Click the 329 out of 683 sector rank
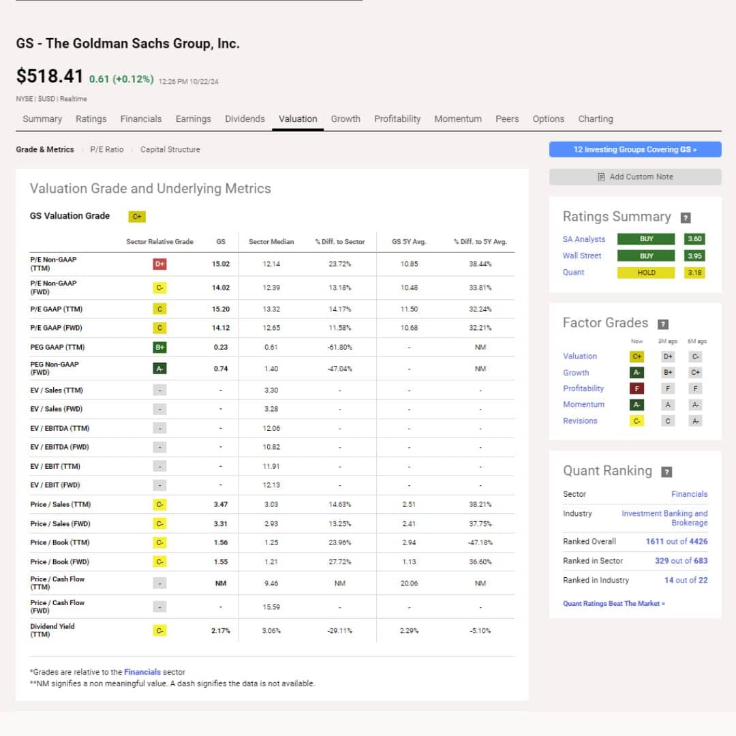This screenshot has height=736, width=736. 681,561
